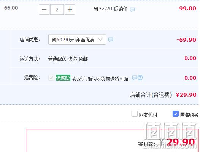Click the 卖家送,确认收货前退货可赔 description
200x152 pixels.
100,79
